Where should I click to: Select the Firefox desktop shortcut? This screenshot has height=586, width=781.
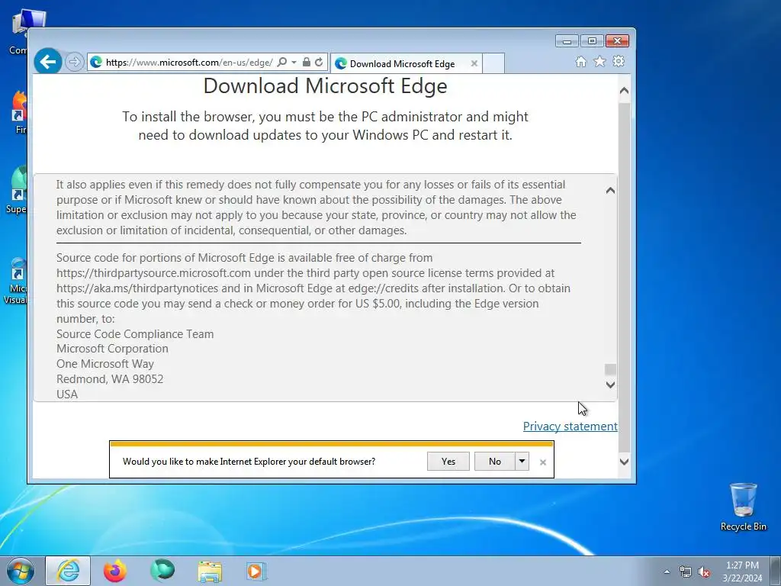tap(19, 112)
